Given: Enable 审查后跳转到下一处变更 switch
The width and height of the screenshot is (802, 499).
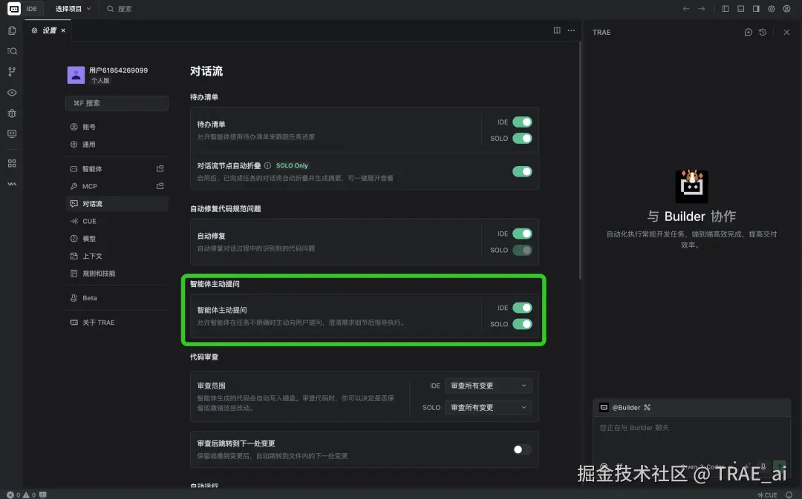Looking at the screenshot, I should pos(522,449).
